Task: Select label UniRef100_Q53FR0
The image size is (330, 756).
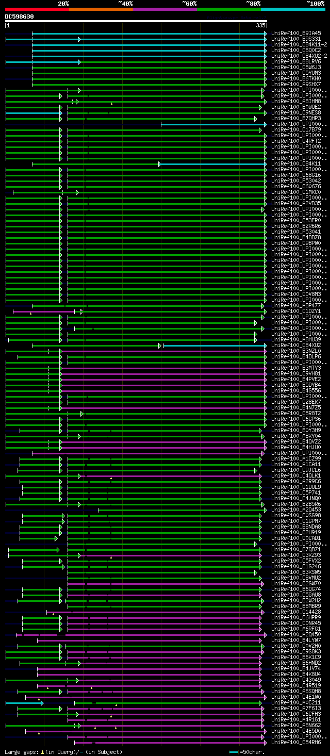Action: [x=296, y=220]
